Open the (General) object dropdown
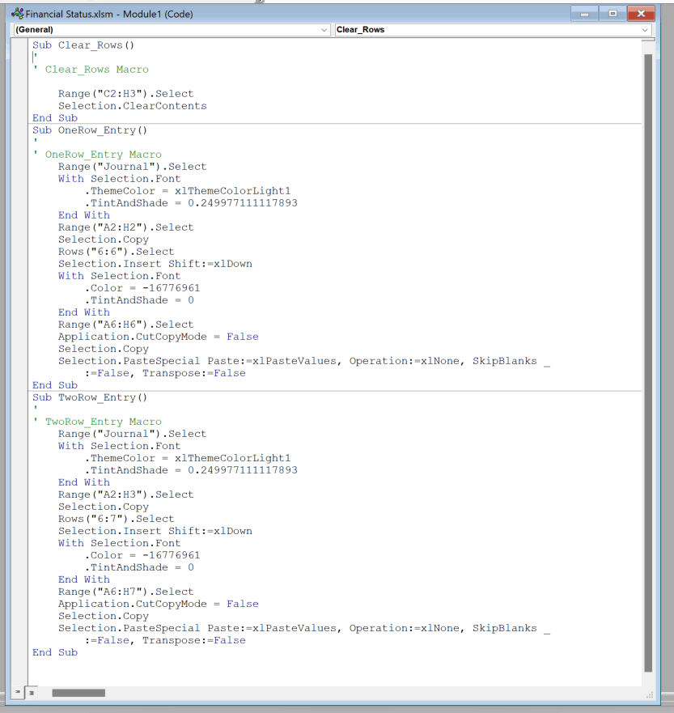674x713 pixels. (171, 30)
